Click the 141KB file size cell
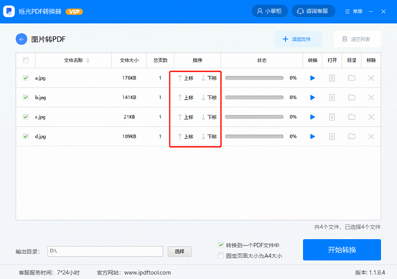Image resolution: width=397 pixels, height=279 pixels. click(129, 98)
